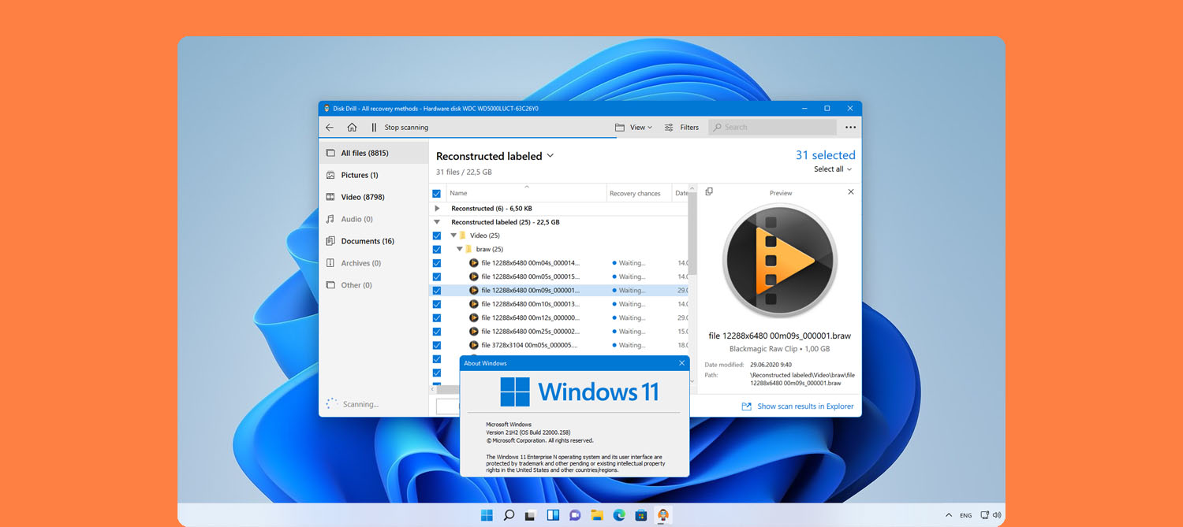Open the View dropdown menu
Image resolution: width=1183 pixels, height=527 pixels.
[x=640, y=127]
